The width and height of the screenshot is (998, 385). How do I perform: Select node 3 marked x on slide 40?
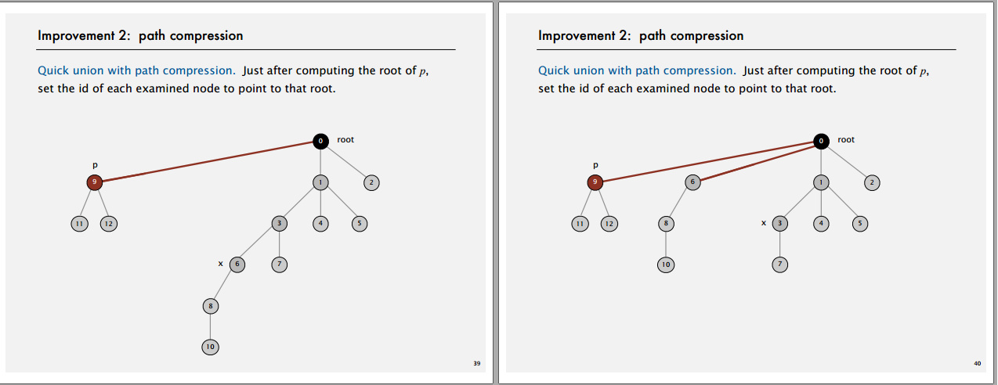780,223
